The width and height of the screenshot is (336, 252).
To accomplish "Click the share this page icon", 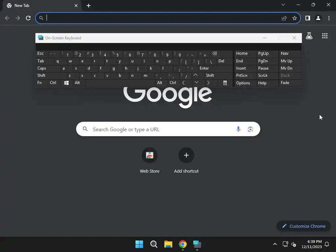I will (x=284, y=18).
